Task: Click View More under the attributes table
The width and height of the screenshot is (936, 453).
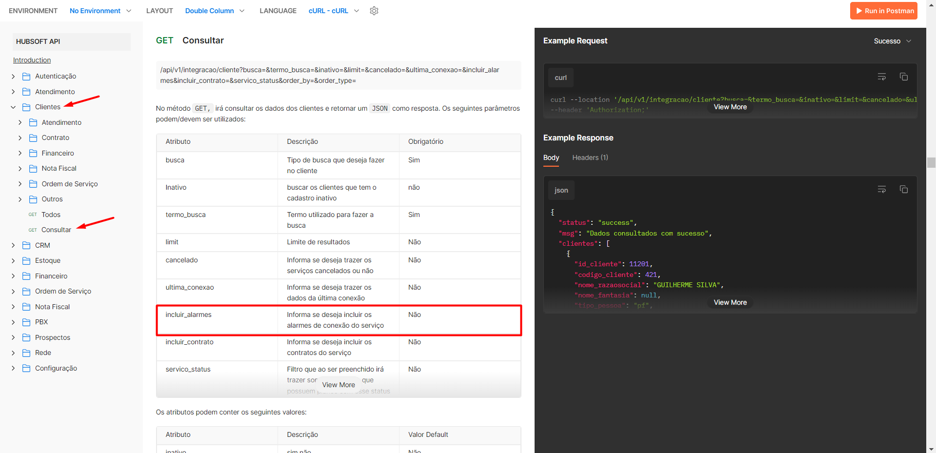Action: 339,385
